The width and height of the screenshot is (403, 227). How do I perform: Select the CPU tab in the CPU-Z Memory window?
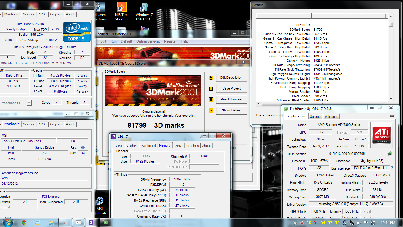click(x=119, y=146)
